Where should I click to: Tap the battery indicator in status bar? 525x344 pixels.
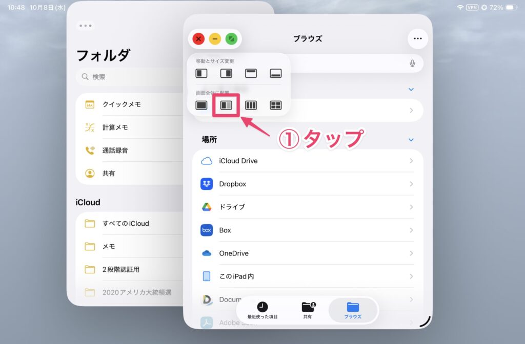pyautogui.click(x=512, y=8)
